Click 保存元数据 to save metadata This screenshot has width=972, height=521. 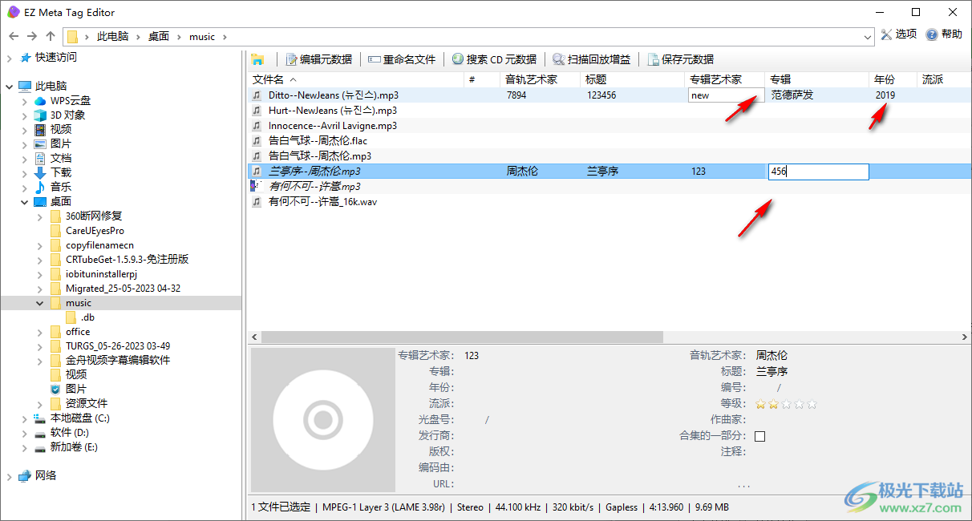pyautogui.click(x=681, y=59)
